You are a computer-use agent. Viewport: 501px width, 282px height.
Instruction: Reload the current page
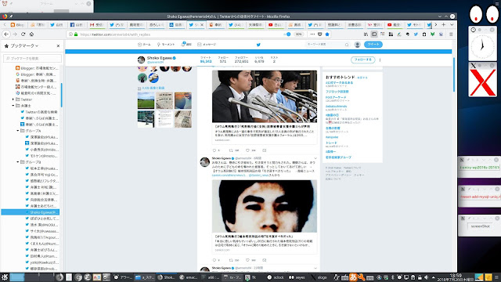point(23,34)
